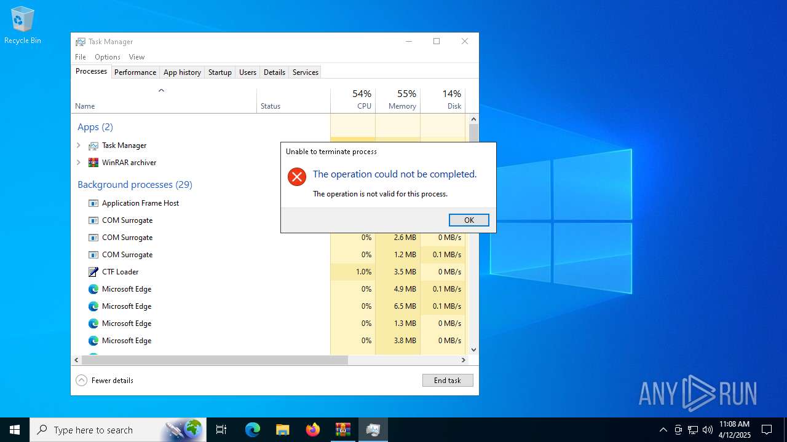The image size is (787, 442).
Task: Switch to WinRAR in the taskbar
Action: (x=343, y=430)
